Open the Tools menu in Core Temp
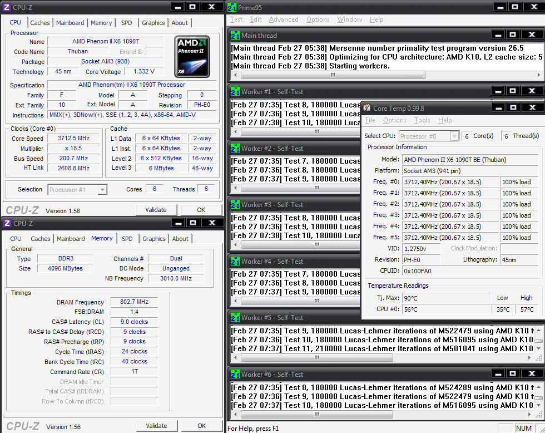 point(422,120)
